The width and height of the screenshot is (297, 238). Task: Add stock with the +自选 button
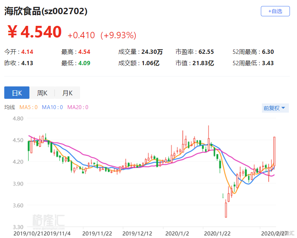pyautogui.click(x=275, y=11)
